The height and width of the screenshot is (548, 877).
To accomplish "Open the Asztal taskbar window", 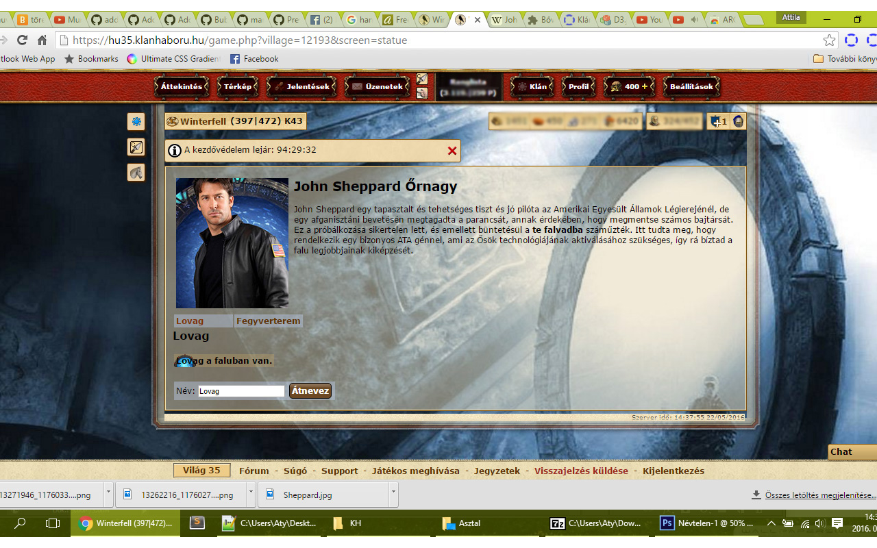I will pos(489,523).
